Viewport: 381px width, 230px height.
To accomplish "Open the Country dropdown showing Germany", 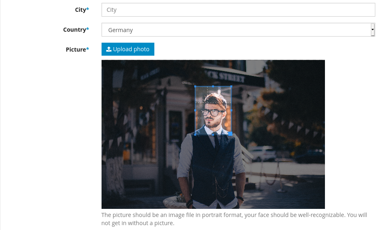I will [x=236, y=30].
